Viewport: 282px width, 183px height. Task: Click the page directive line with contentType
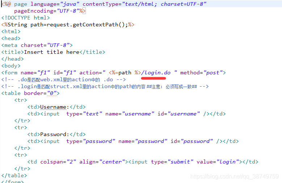pyautogui.click(x=104, y=4)
